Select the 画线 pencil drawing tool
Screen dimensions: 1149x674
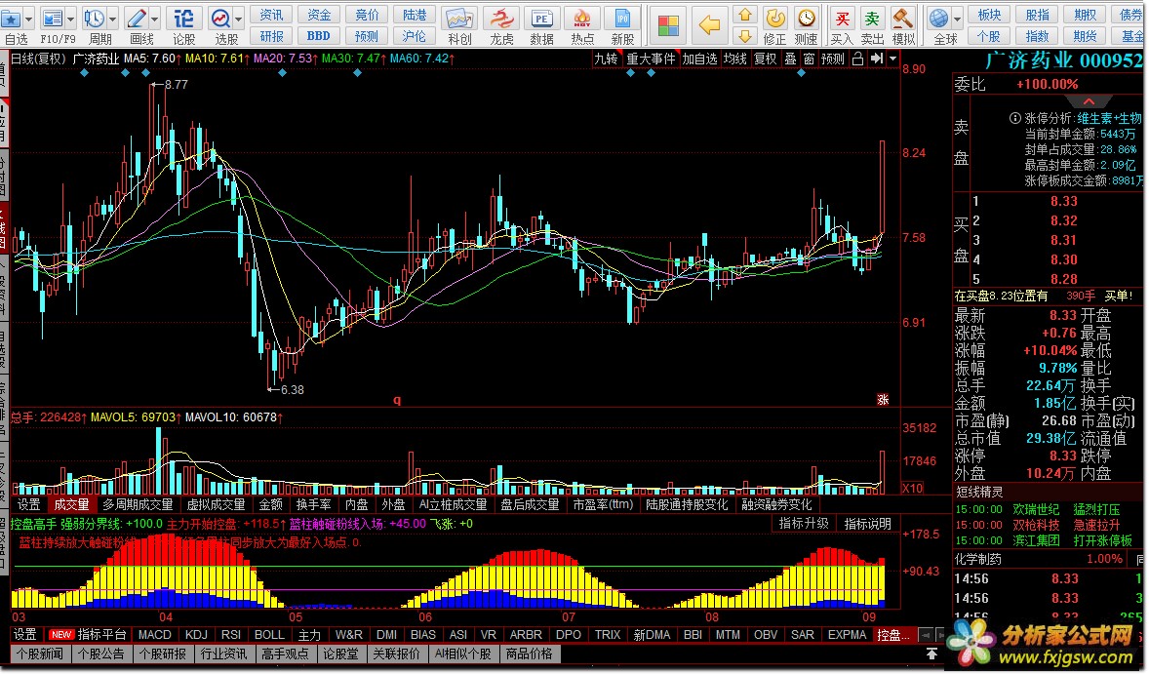point(137,19)
